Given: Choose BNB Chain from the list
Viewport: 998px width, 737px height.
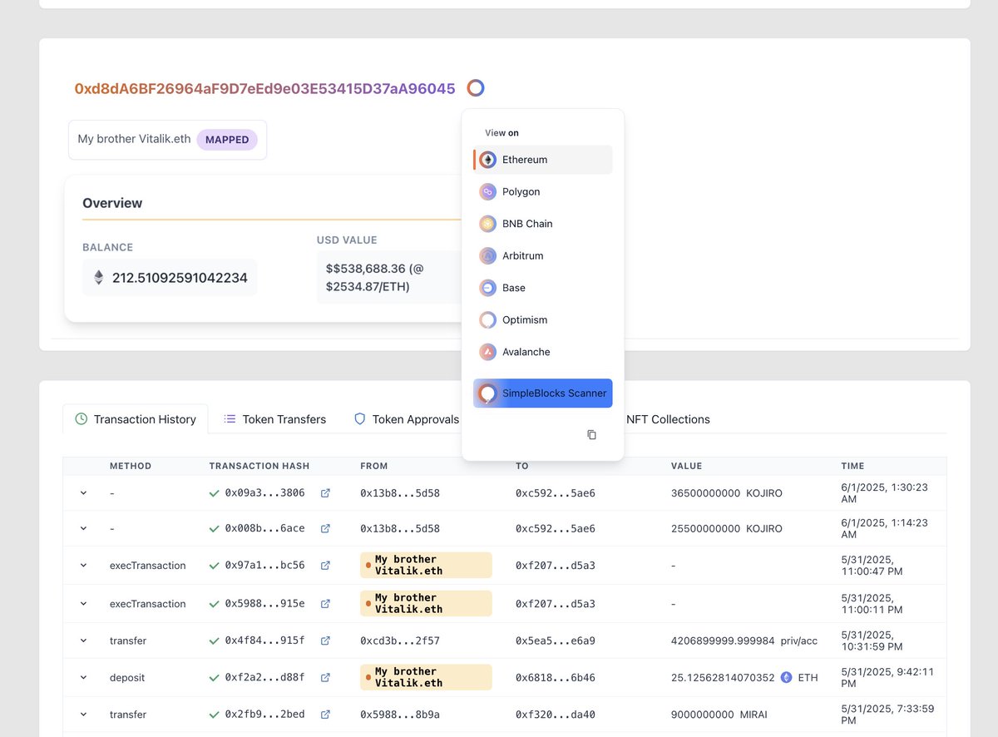Looking at the screenshot, I should click(x=543, y=224).
